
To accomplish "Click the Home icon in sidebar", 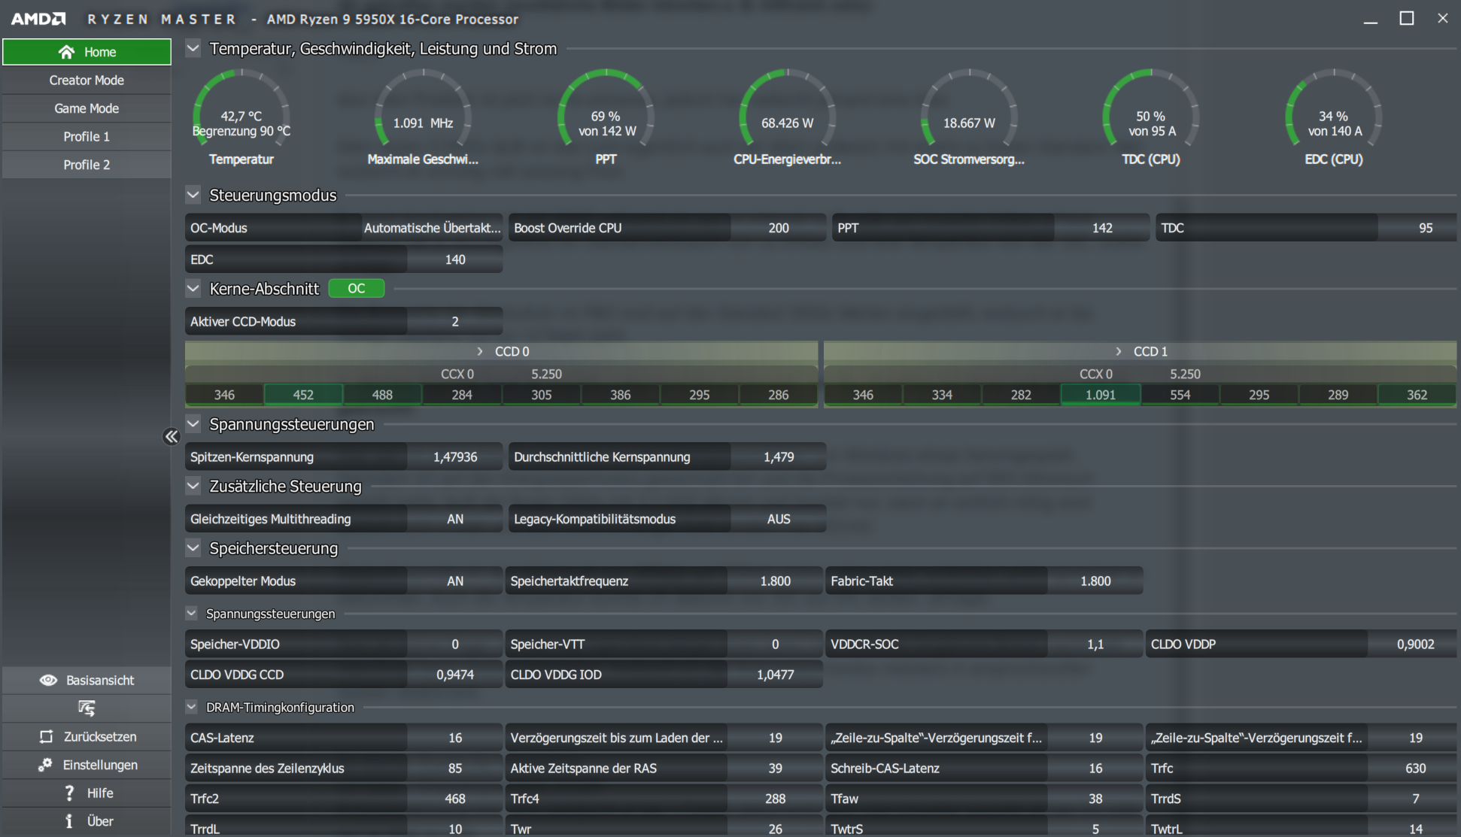I will tap(67, 52).
